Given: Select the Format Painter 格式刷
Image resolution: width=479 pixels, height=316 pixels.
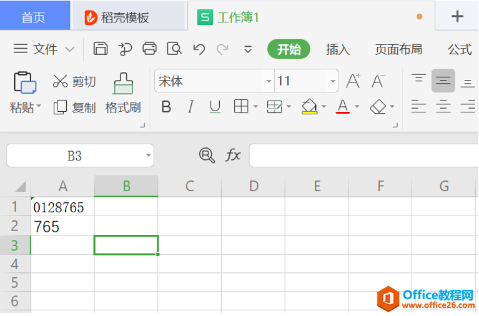Looking at the screenshot, I should tap(123, 94).
